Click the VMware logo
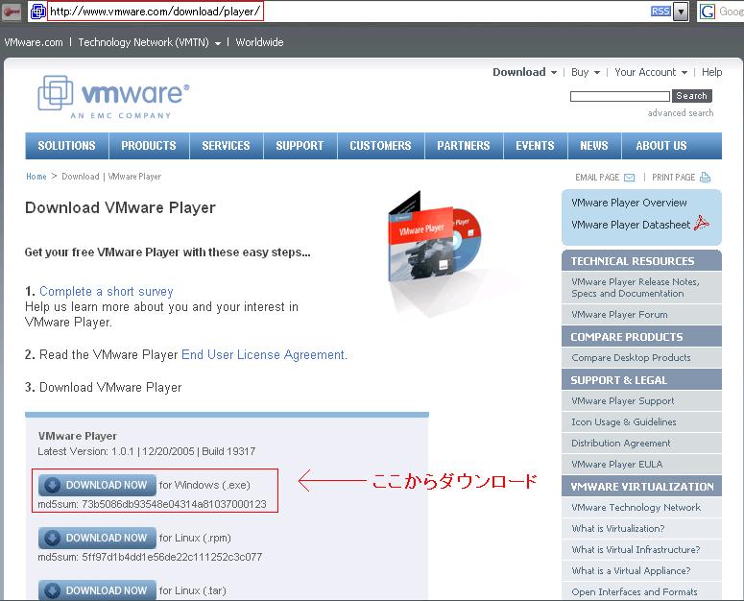744x601 pixels. (x=113, y=97)
